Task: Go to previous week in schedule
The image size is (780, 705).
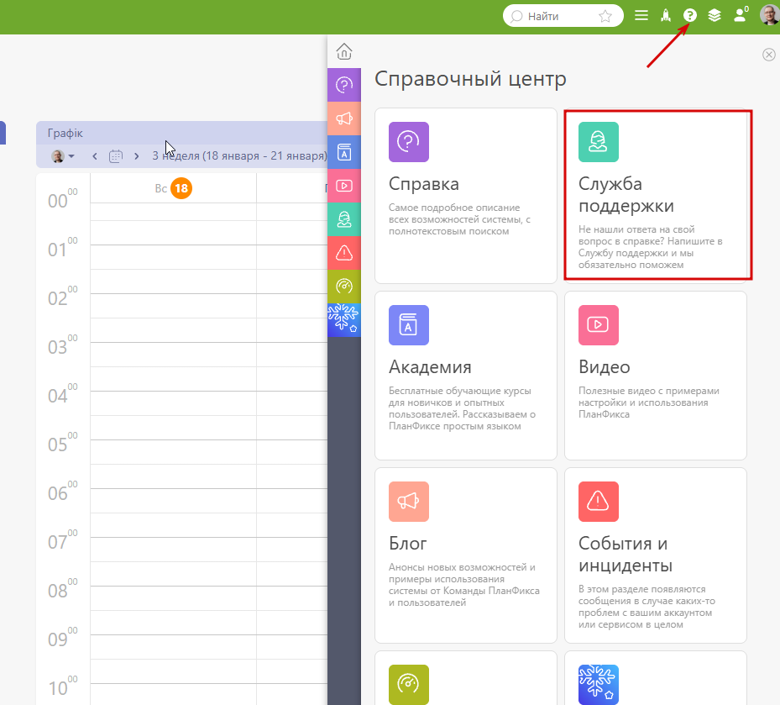Action: [95, 156]
